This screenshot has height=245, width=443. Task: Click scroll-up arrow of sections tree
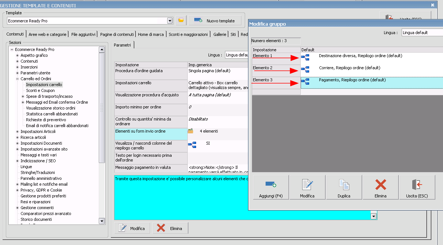coord(102,49)
